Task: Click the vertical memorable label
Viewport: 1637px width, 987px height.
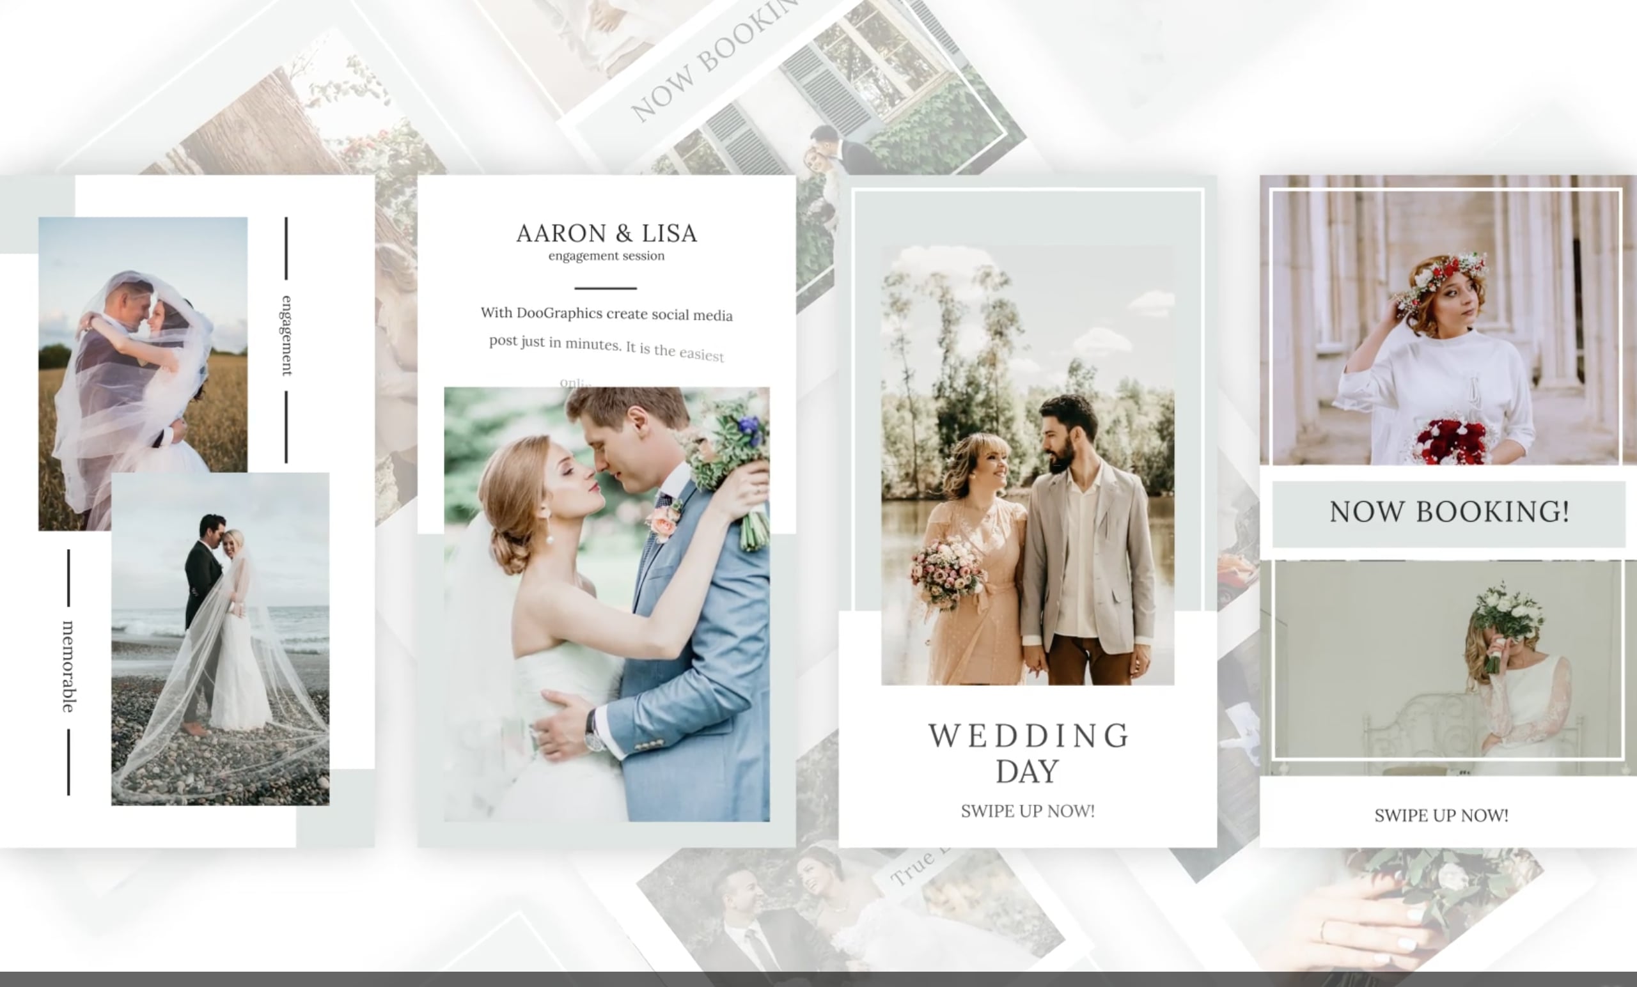Action: (68, 667)
